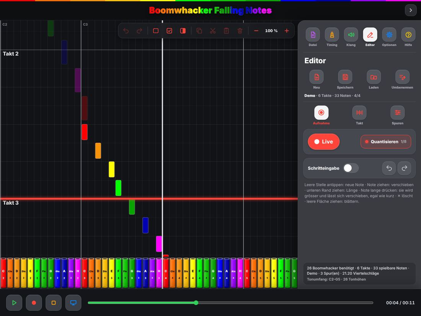The height and width of the screenshot is (316, 421).
Task: Click the Laden load folder icon
Action: [374, 77]
